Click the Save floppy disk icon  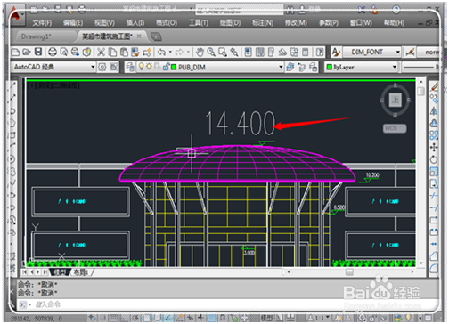coord(38,52)
